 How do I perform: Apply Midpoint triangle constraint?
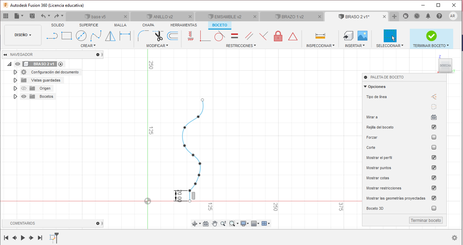tap(293, 36)
